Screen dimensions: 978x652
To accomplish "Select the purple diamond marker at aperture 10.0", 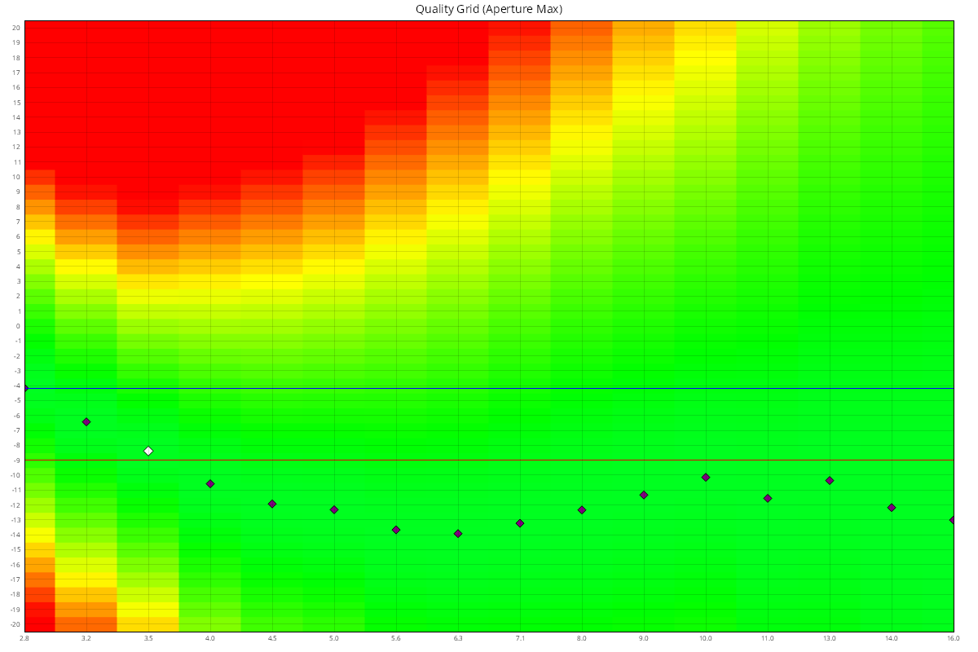I will (x=706, y=477).
